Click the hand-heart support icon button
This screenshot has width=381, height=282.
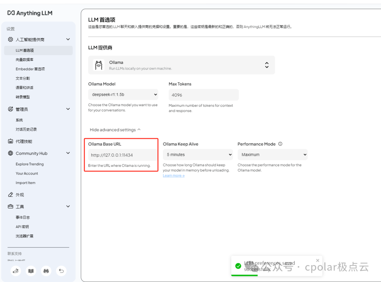point(16,271)
